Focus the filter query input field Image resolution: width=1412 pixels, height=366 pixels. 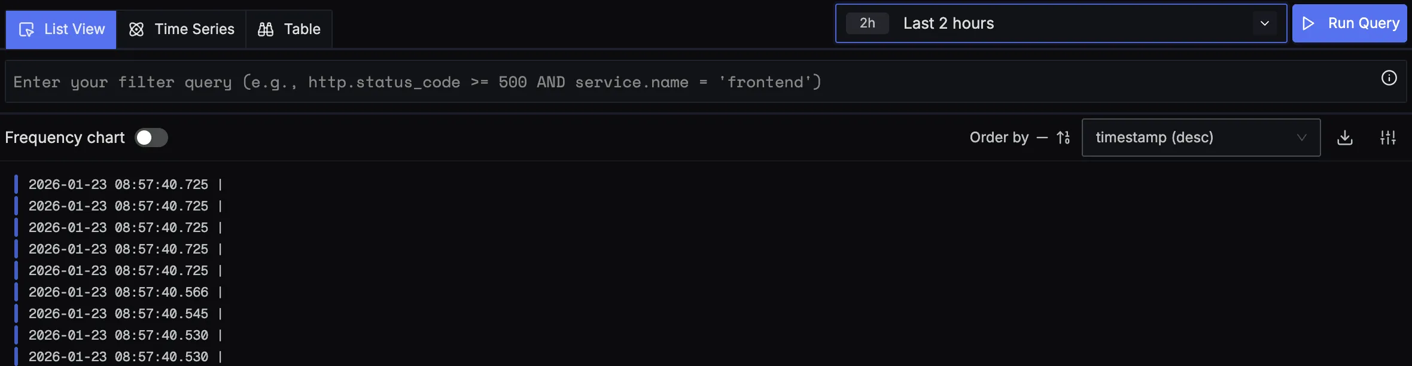click(x=658, y=82)
